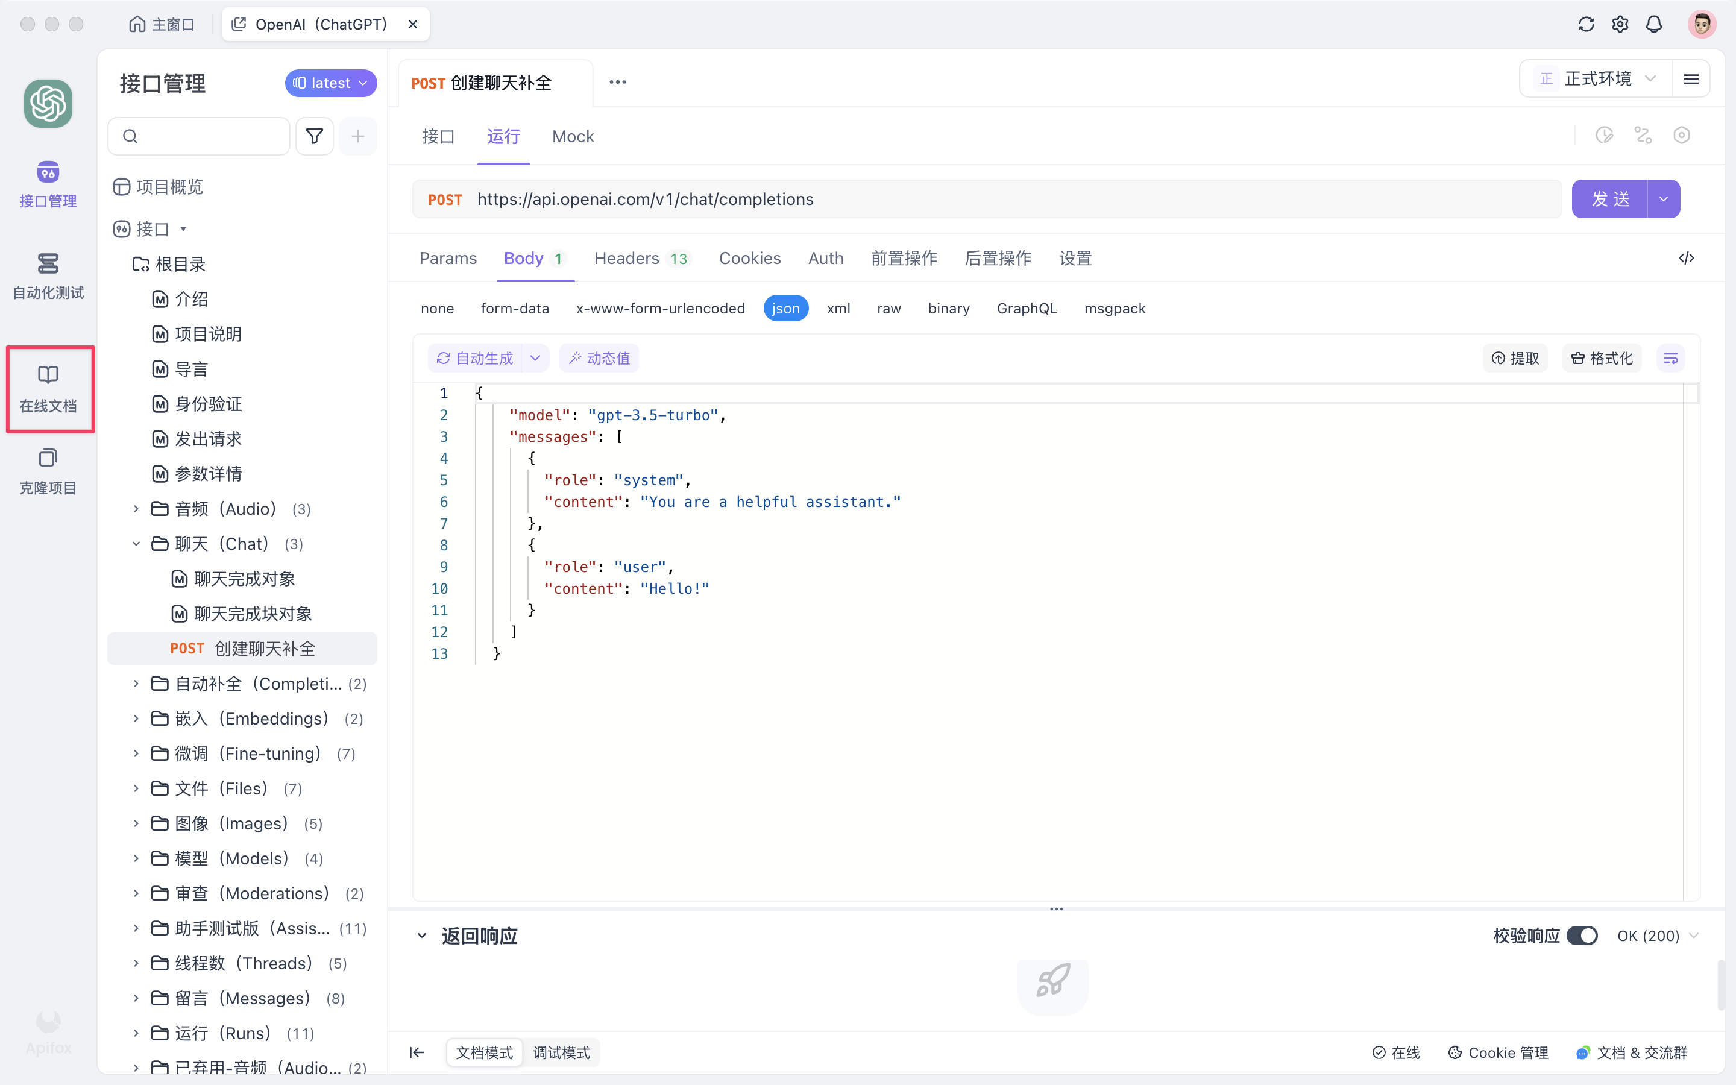The image size is (1736, 1085).
Task: Click the 格式化 button in the body editor
Action: (1602, 357)
